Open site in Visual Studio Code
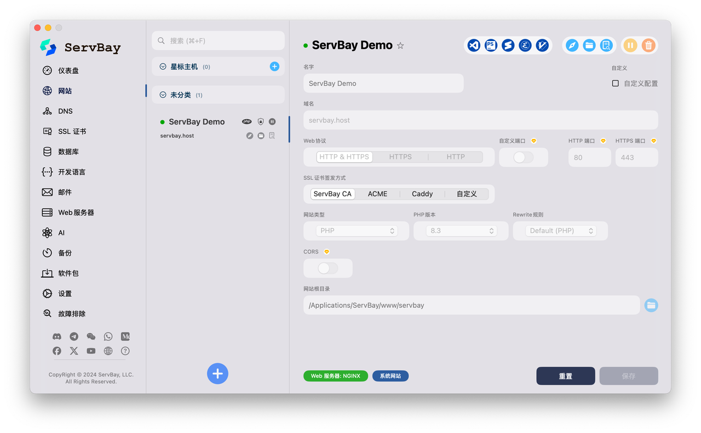Screen dimensions: 701x433 pos(474,45)
